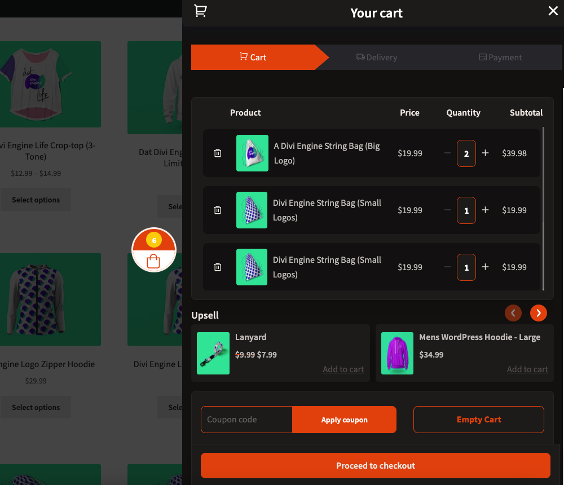The height and width of the screenshot is (485, 564).
Task: Select options for Logo Zipper Hoodie
Action: (x=36, y=407)
